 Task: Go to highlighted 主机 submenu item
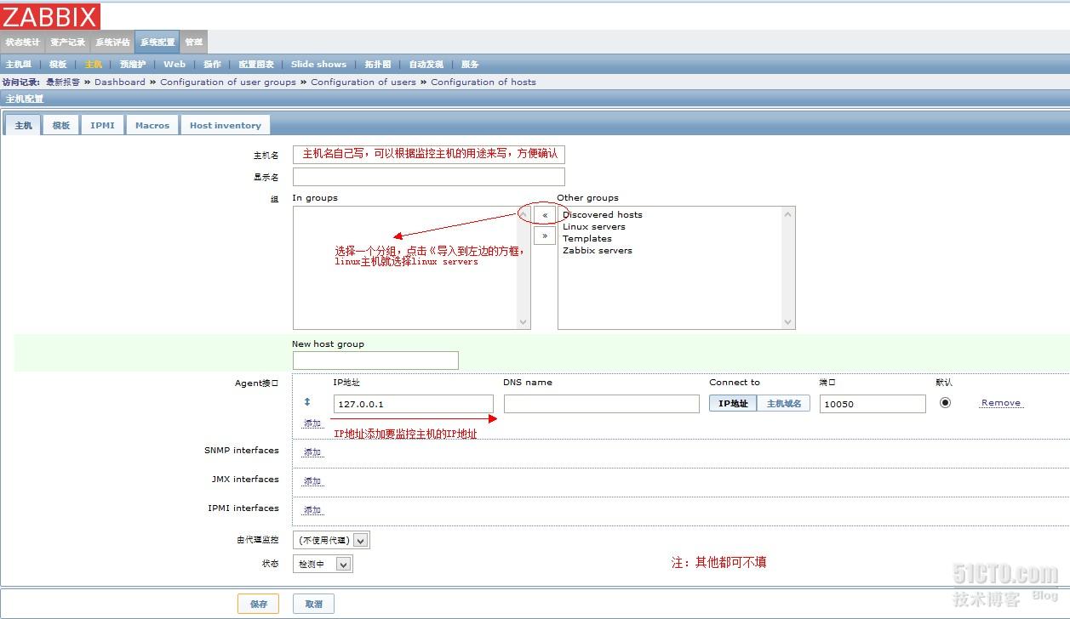pyautogui.click(x=94, y=64)
